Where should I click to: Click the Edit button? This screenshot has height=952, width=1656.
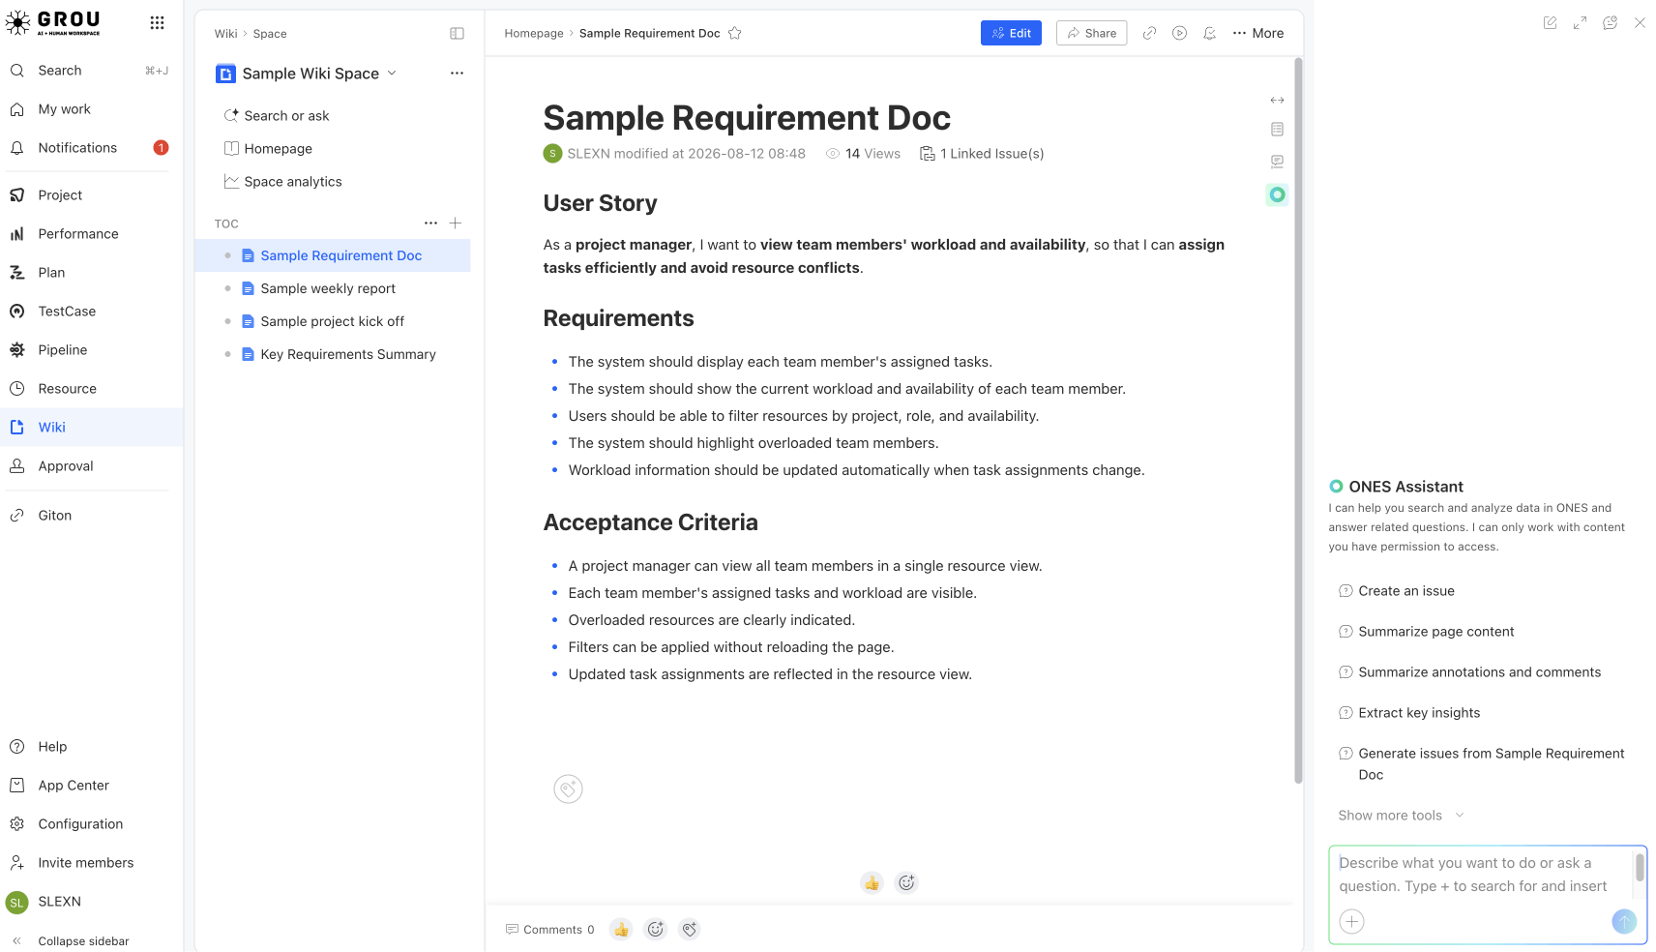click(1011, 33)
